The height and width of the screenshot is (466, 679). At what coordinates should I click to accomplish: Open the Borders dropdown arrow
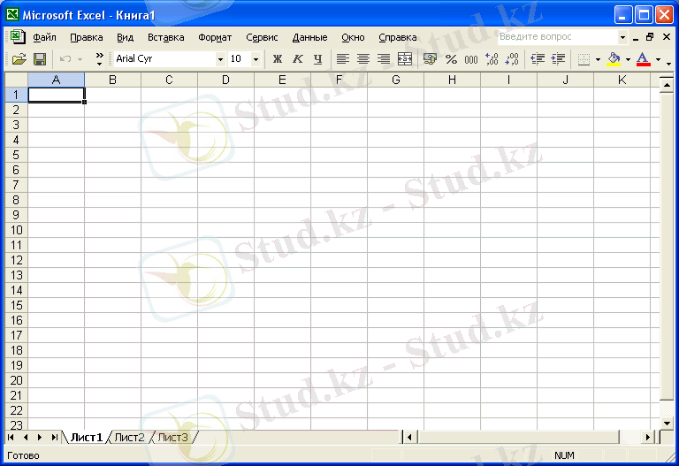click(598, 59)
